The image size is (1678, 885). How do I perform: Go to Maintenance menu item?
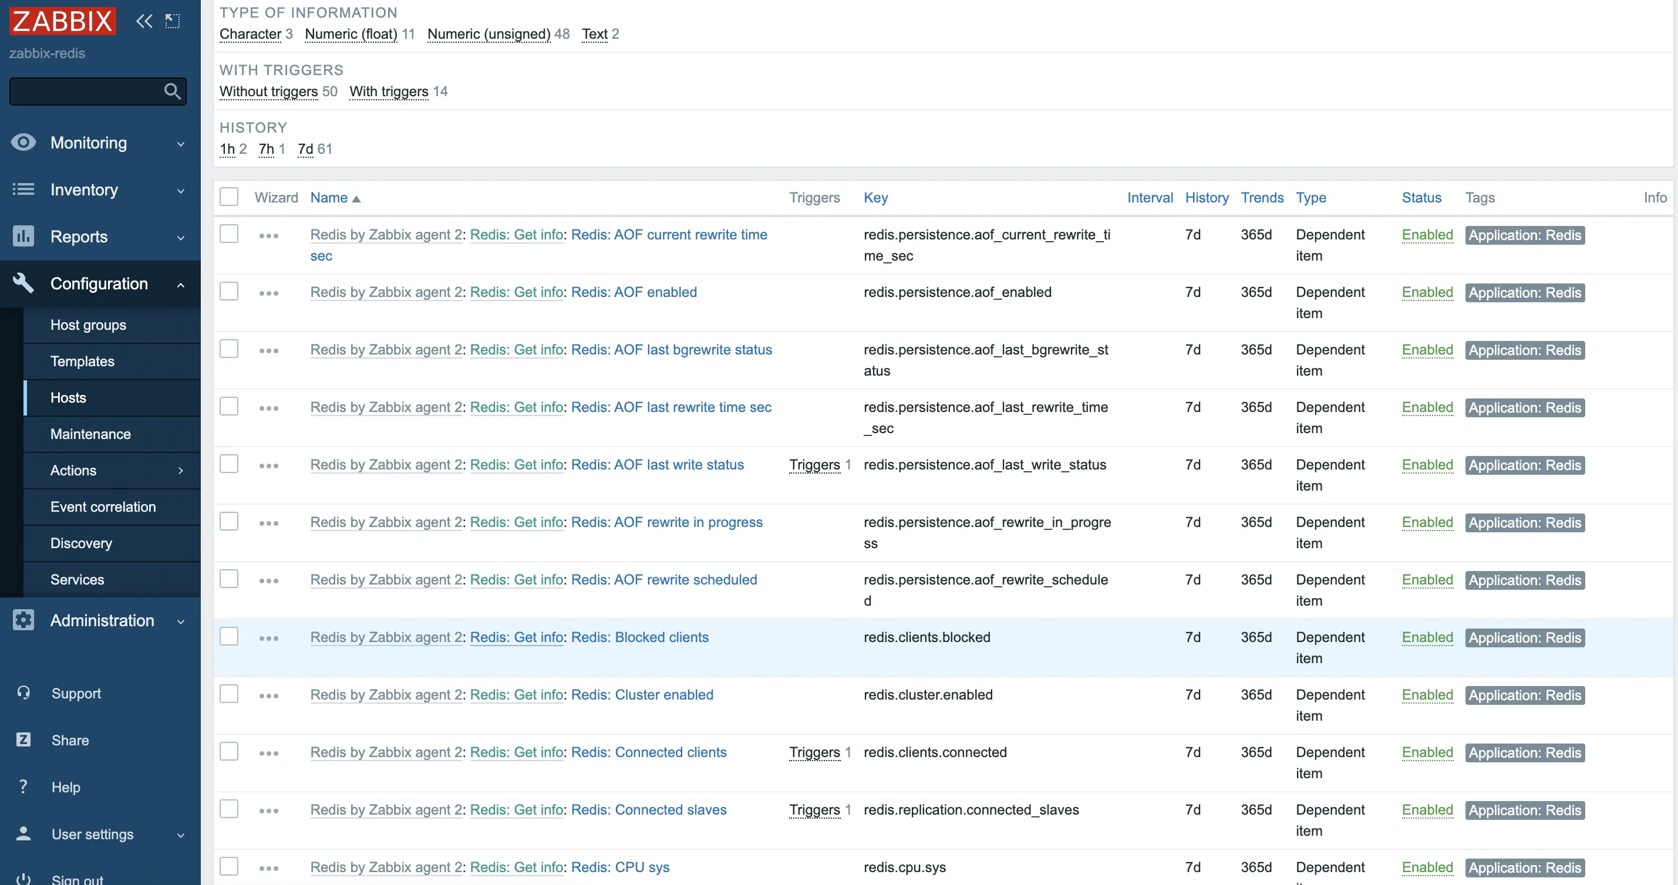tap(90, 434)
